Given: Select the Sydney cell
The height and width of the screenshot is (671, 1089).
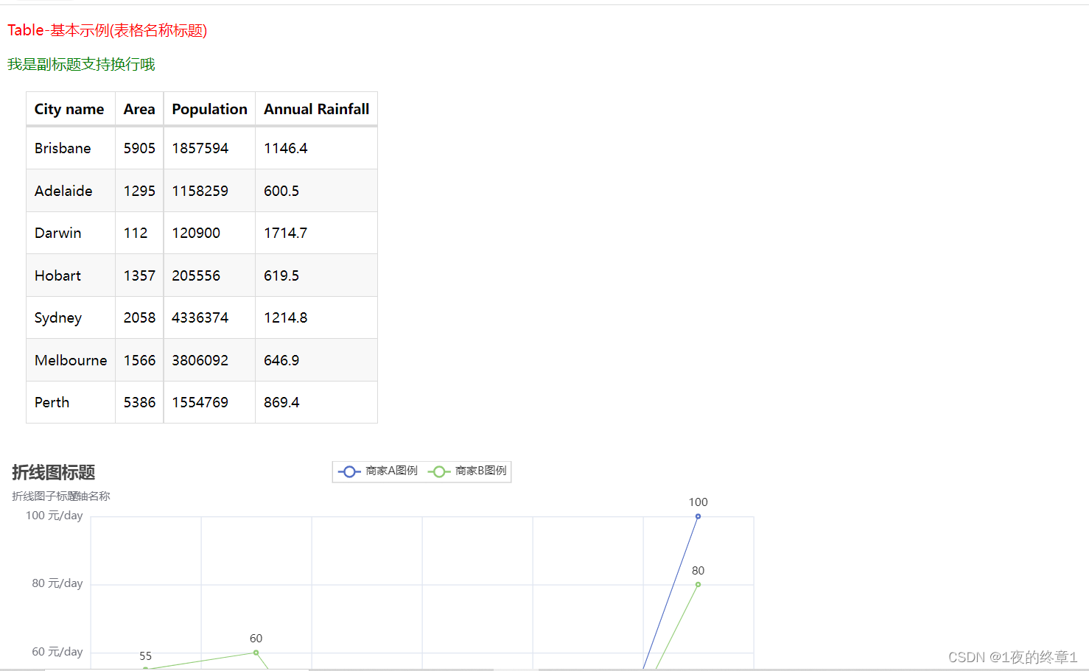Looking at the screenshot, I should pos(71,317).
